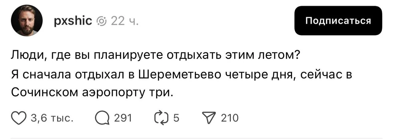Open the 291 replies count

point(123,118)
